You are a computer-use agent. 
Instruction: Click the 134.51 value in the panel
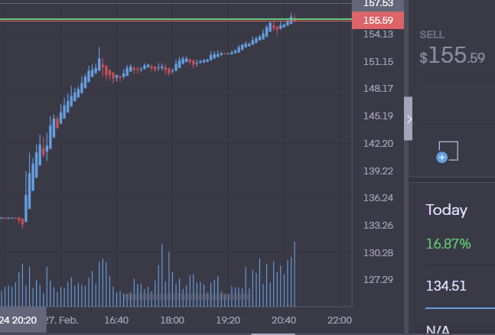446,286
